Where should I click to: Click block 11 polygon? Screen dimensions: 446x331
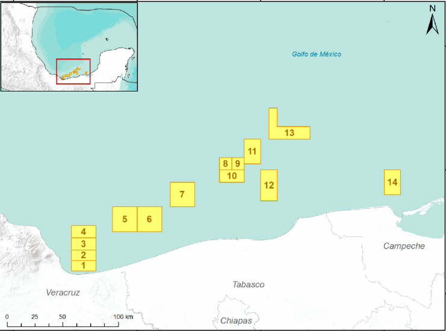(x=252, y=151)
